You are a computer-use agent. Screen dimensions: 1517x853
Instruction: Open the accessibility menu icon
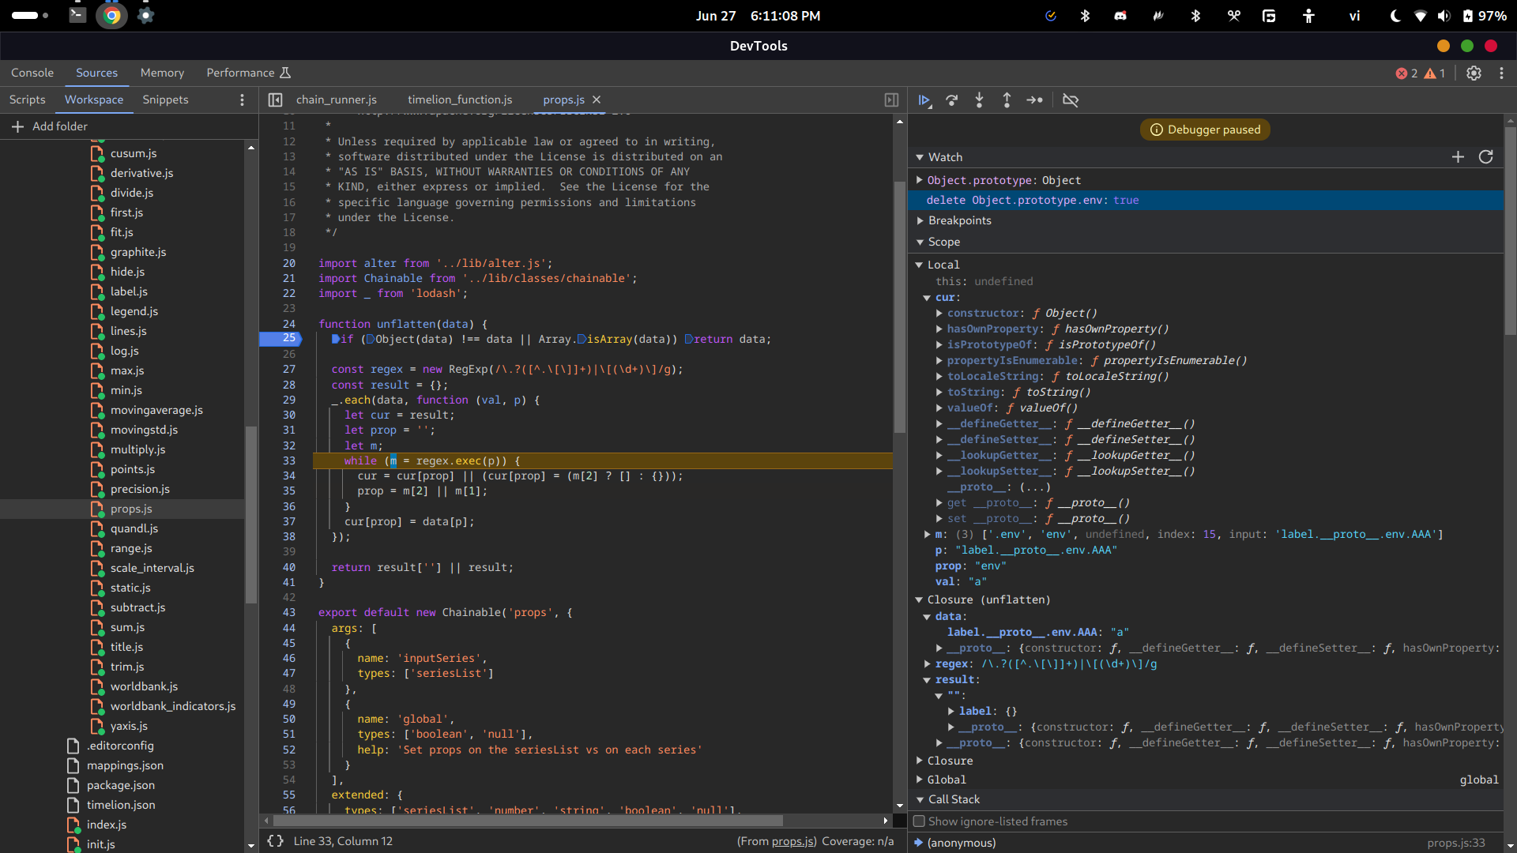pos(1308,16)
